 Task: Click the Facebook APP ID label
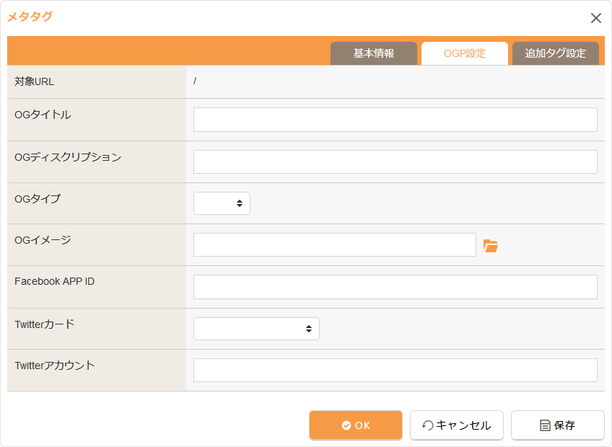(55, 282)
